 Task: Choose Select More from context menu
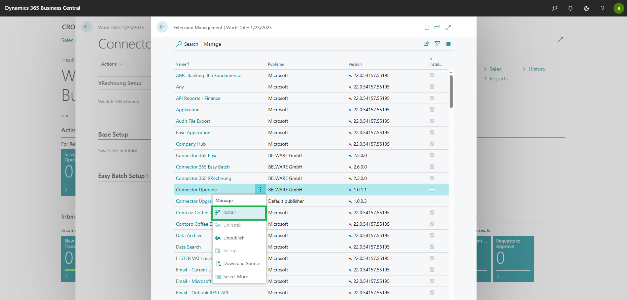239,277
